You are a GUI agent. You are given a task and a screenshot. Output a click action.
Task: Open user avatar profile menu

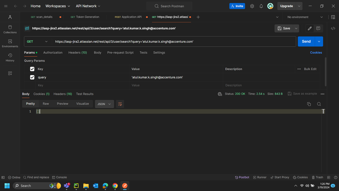coord(270,6)
